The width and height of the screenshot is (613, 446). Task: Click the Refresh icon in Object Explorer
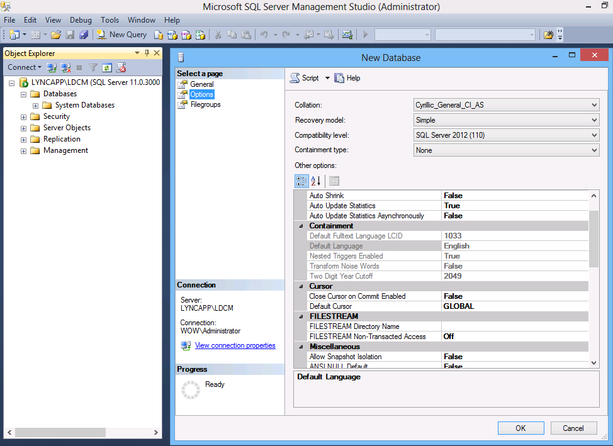[x=107, y=67]
